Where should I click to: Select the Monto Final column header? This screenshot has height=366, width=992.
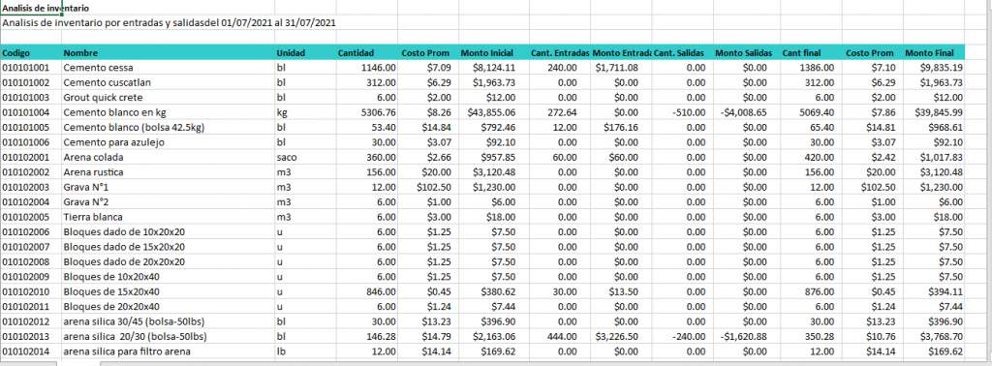(x=933, y=52)
